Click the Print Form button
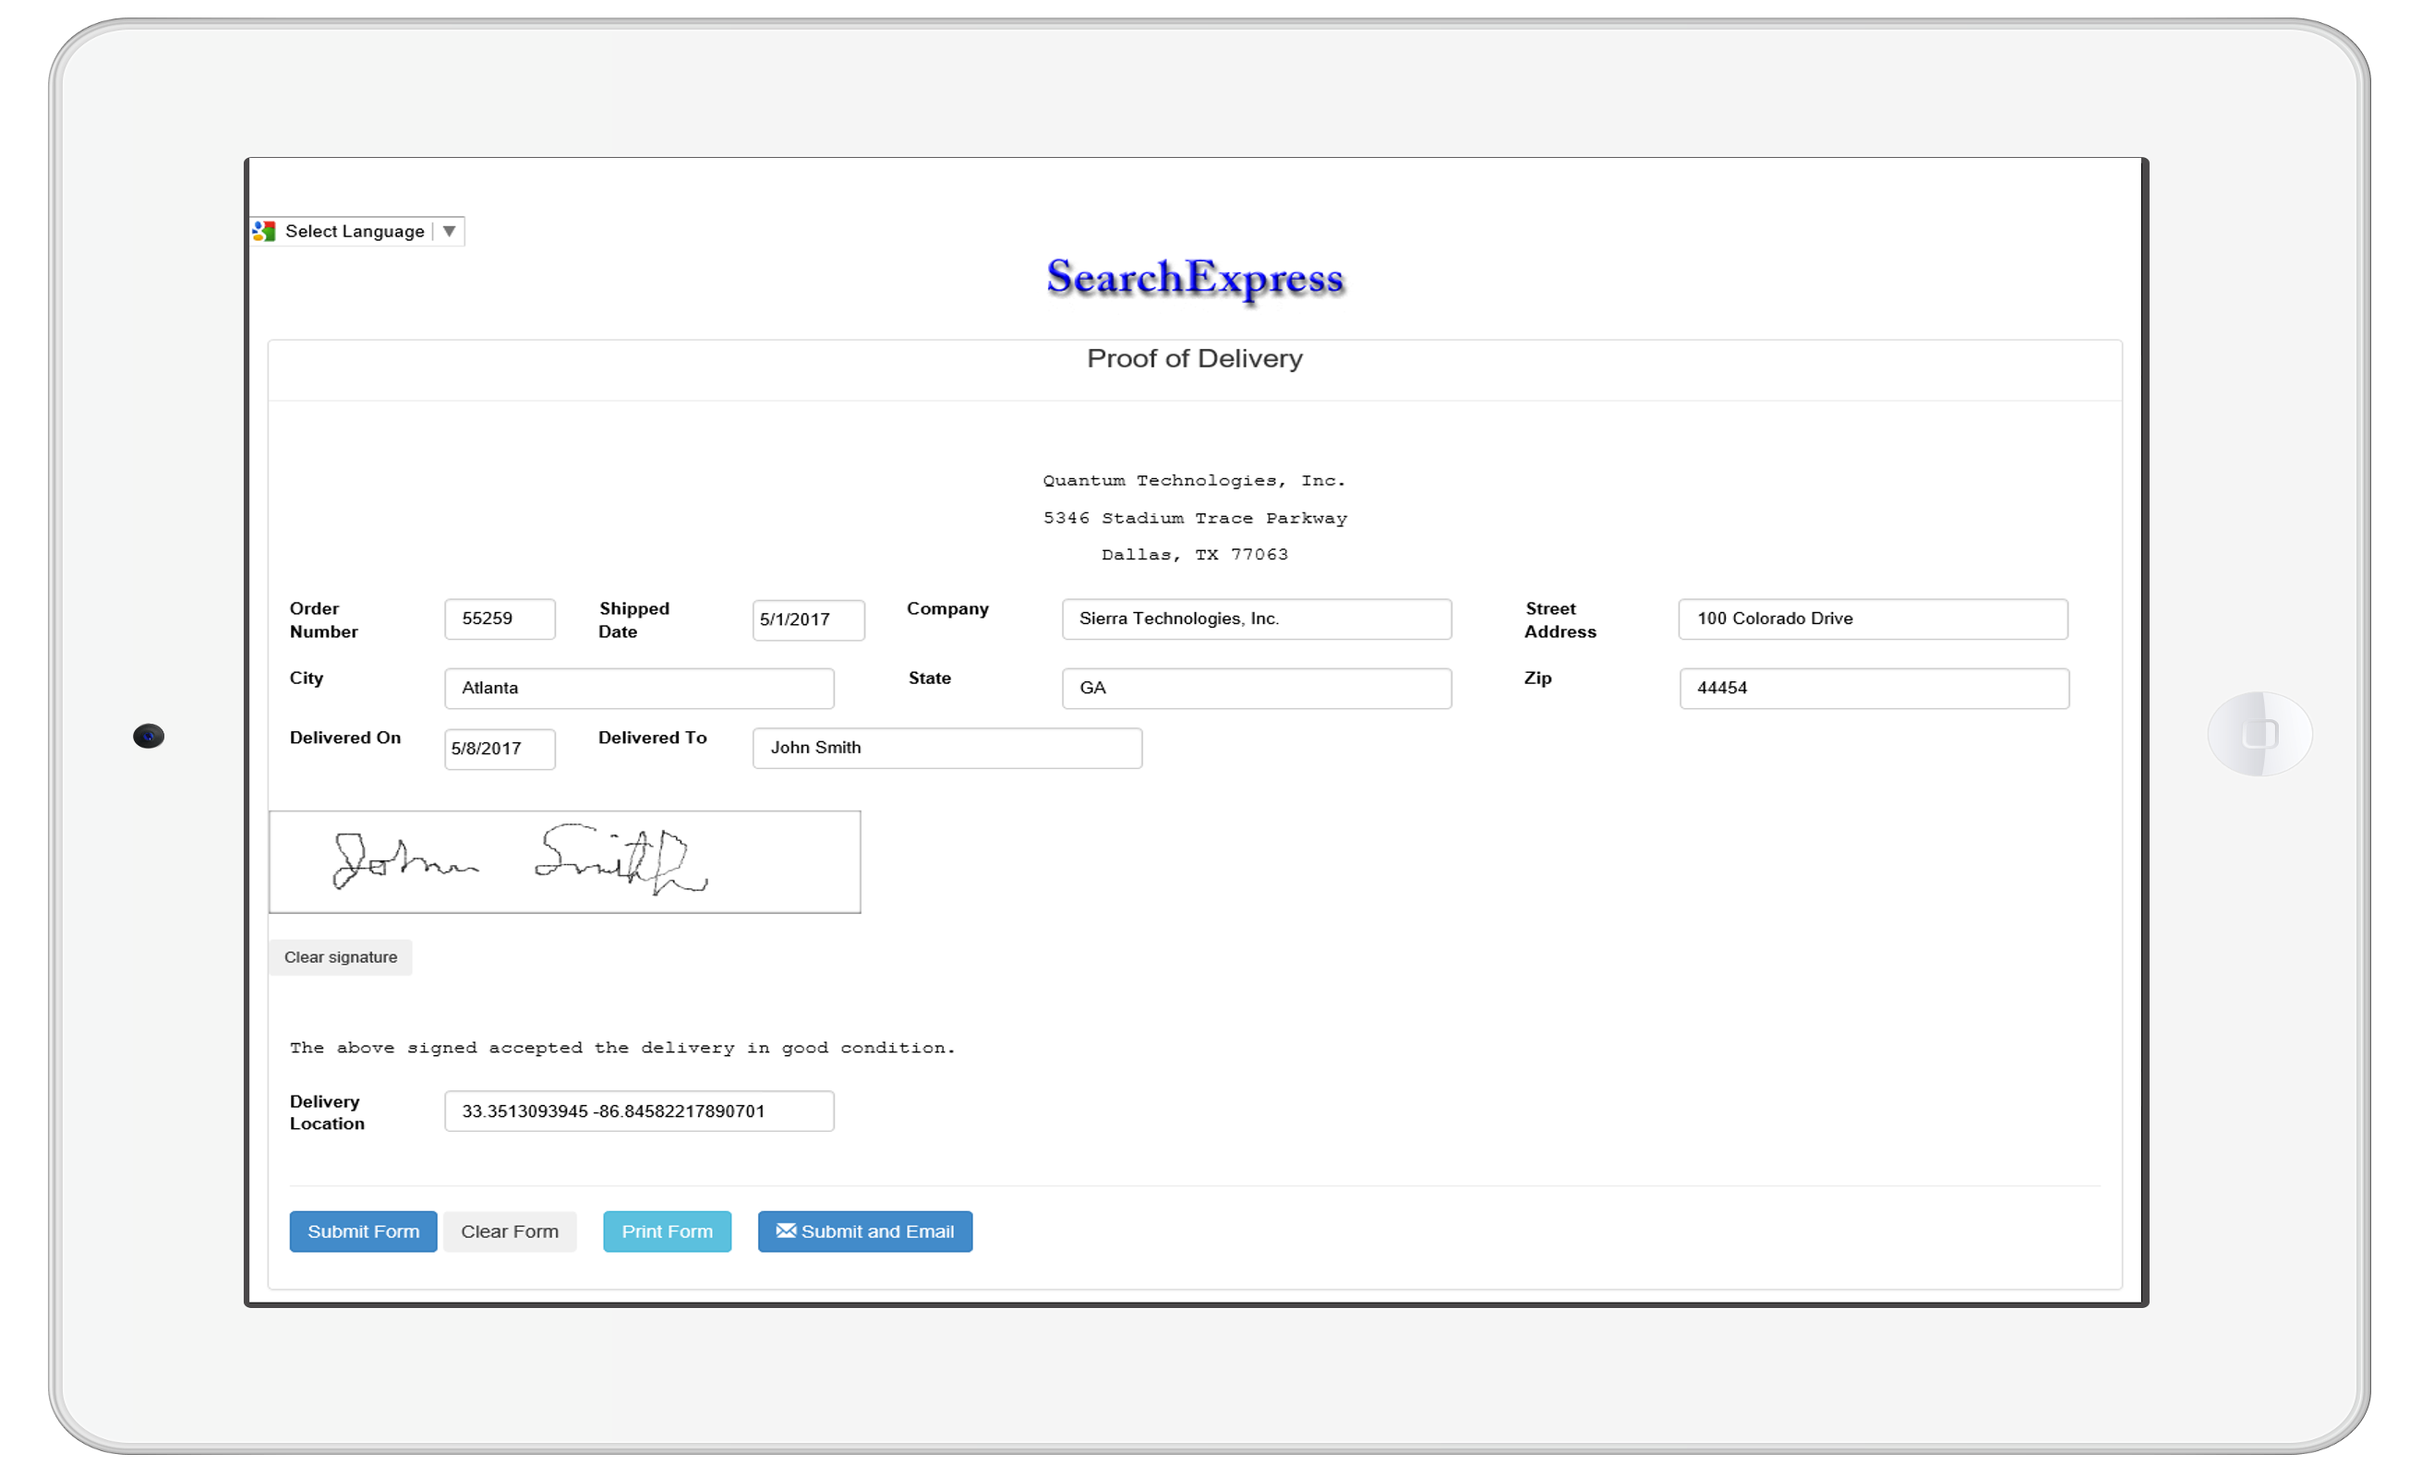Screen dimensions: 2410x1477 pos(668,1232)
